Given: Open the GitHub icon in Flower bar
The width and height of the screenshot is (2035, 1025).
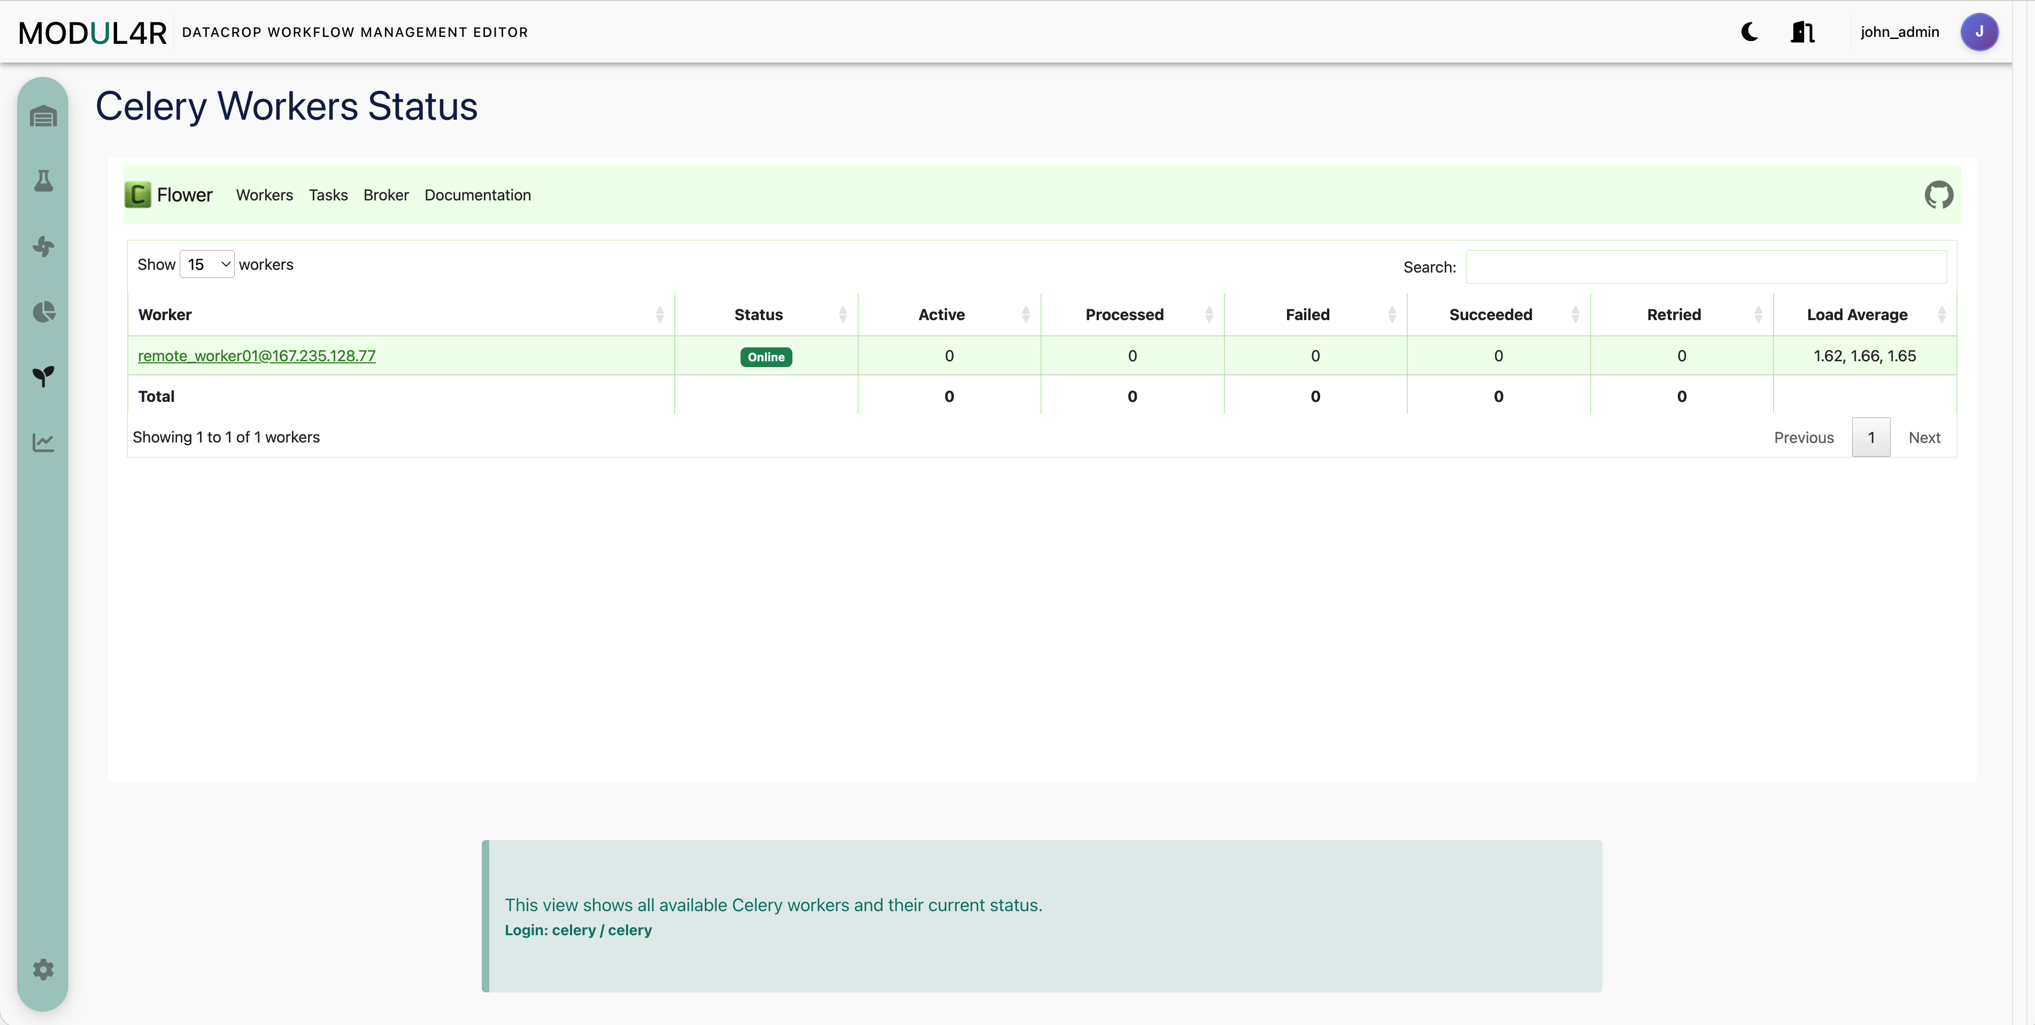Looking at the screenshot, I should coord(1939,195).
